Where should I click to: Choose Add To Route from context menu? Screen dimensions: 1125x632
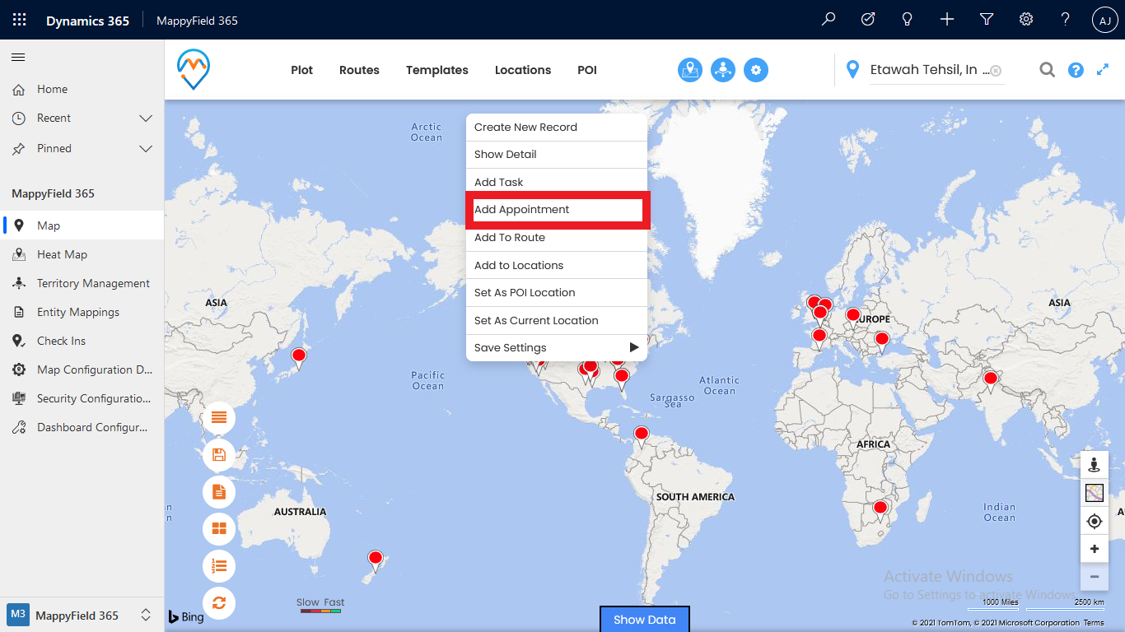[557, 238]
